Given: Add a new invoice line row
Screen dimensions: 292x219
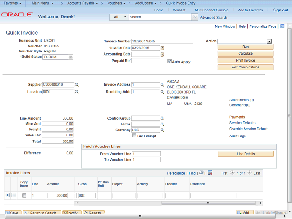Looking at the screenshot, I should click(7, 195).
